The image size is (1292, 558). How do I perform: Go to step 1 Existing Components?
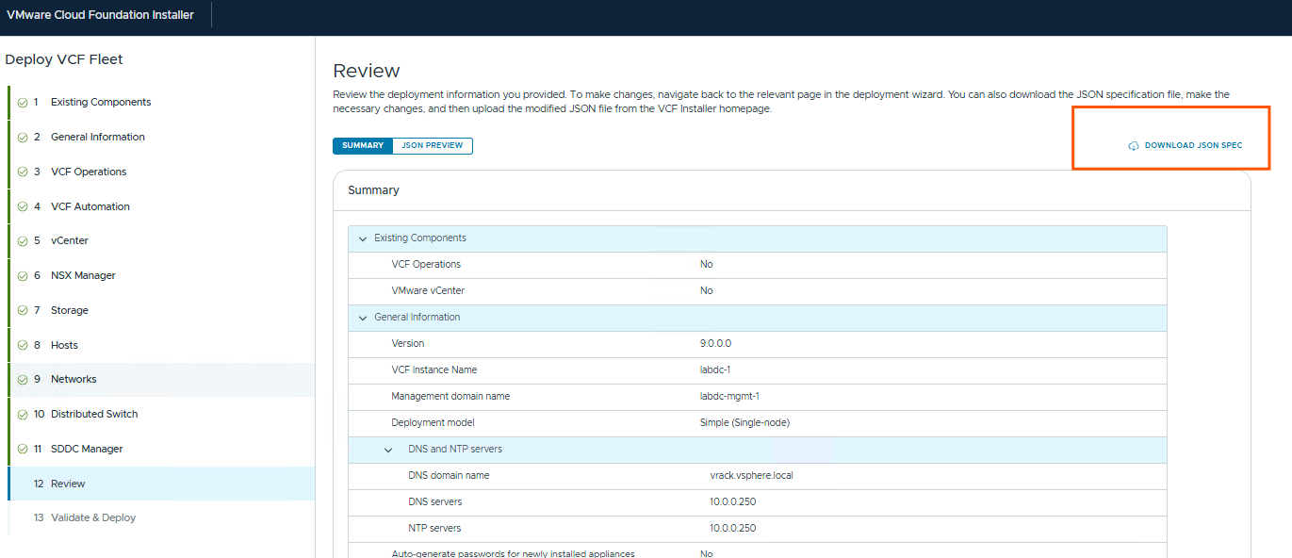(161, 102)
